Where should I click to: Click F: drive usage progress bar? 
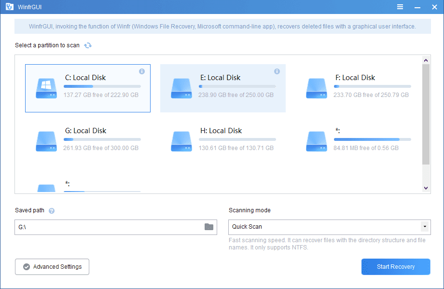coord(373,86)
